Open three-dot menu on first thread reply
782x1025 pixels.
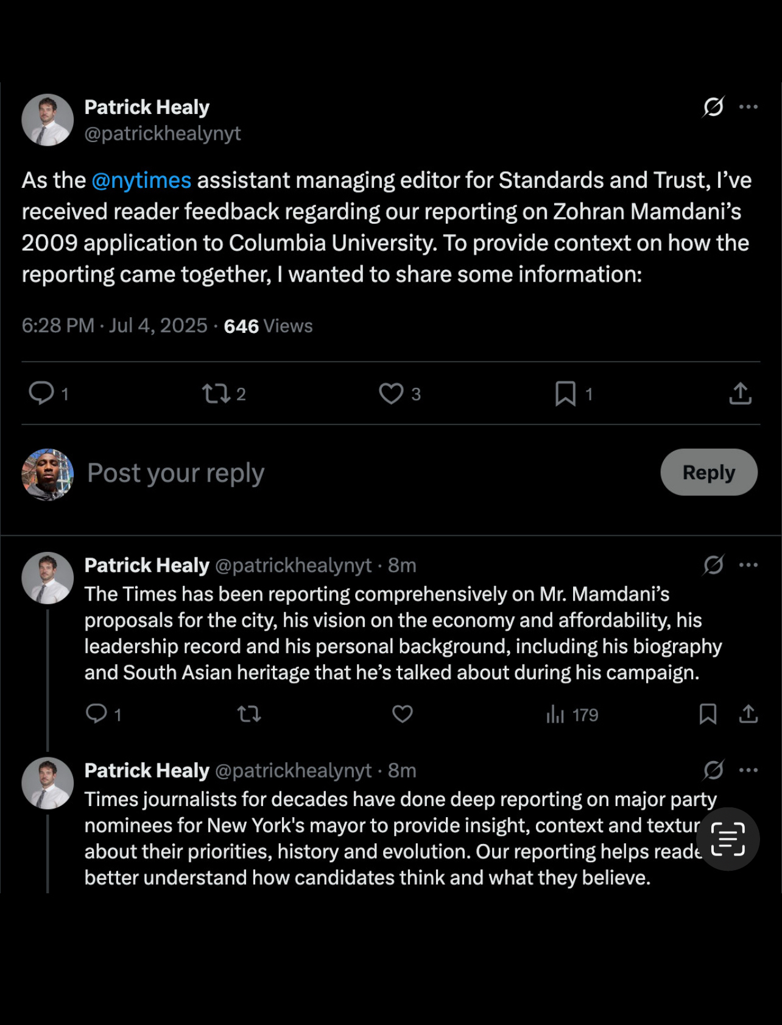[x=748, y=565]
